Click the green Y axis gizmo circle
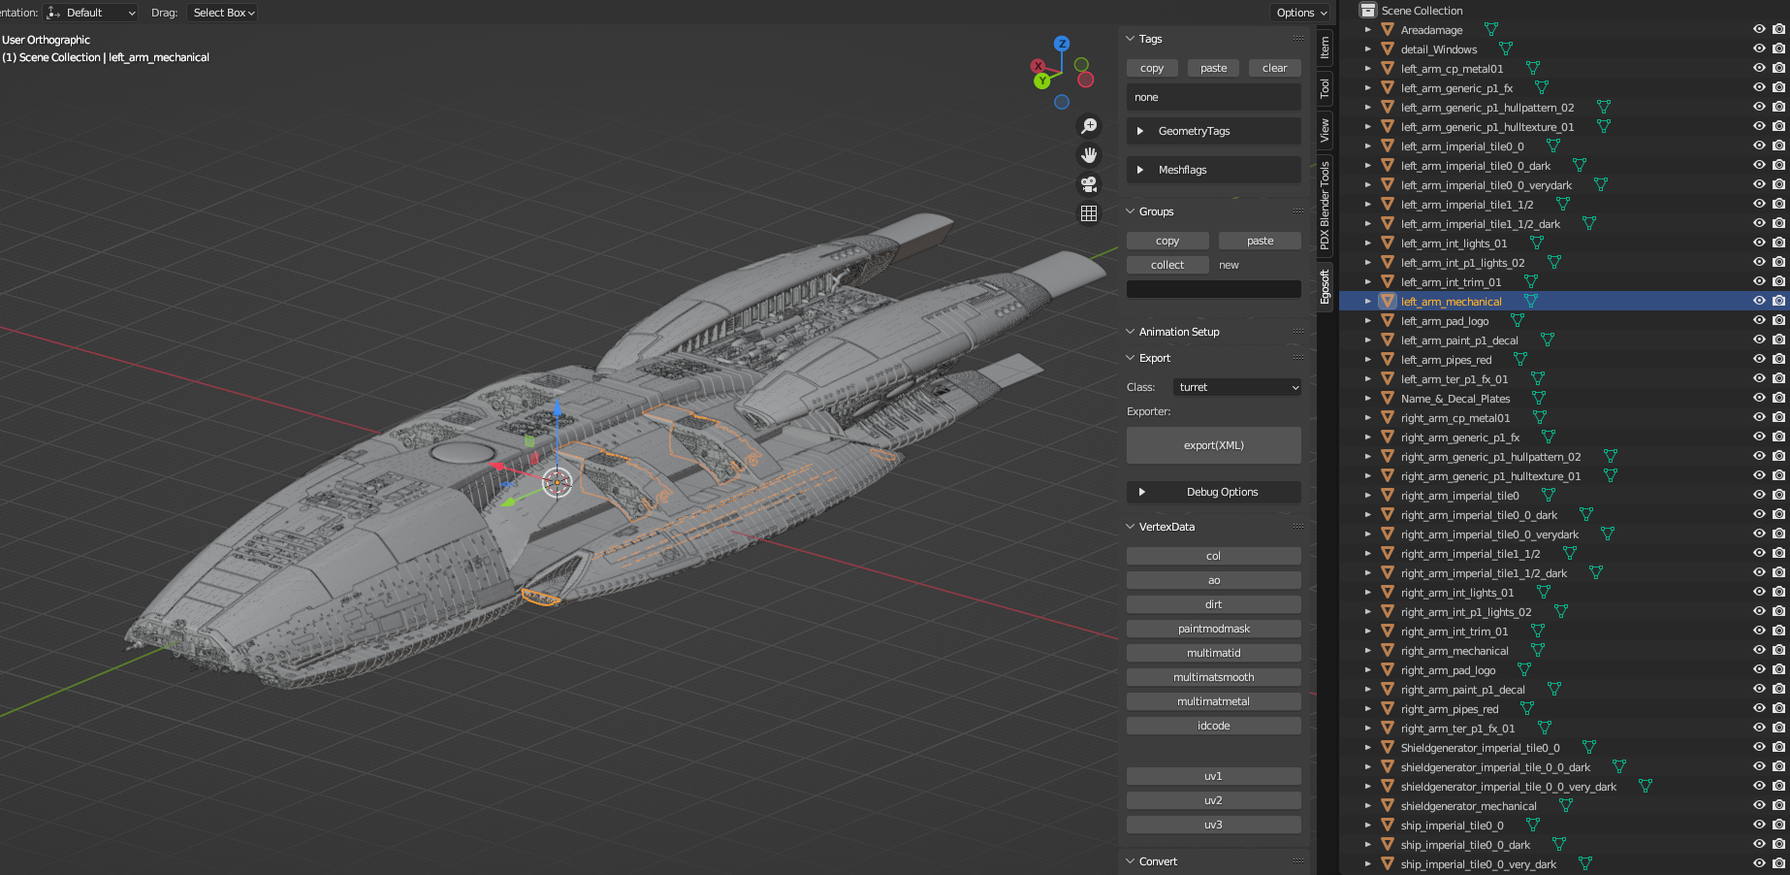1790x875 pixels. click(x=1042, y=81)
